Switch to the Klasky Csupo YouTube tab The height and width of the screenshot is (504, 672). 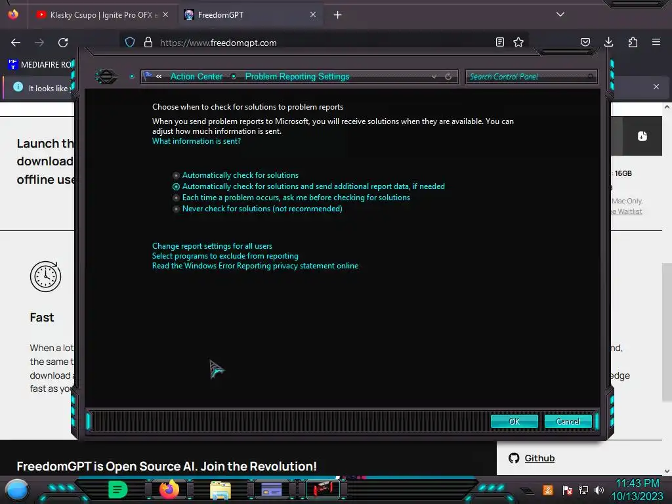[102, 14]
